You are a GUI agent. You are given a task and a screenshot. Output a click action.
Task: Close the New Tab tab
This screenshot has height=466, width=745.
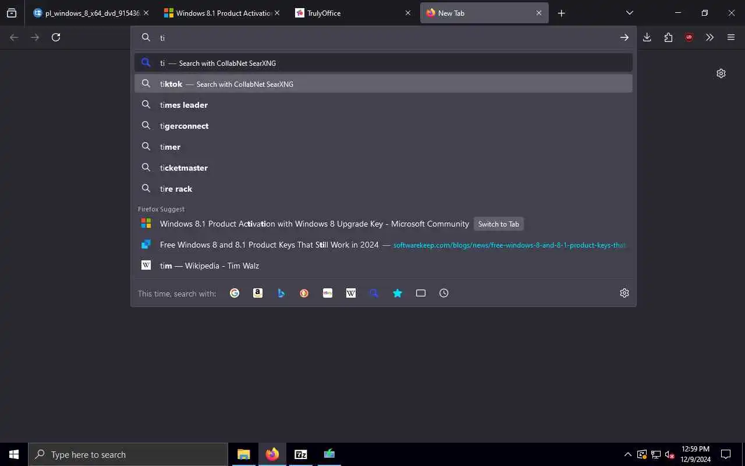pyautogui.click(x=539, y=13)
